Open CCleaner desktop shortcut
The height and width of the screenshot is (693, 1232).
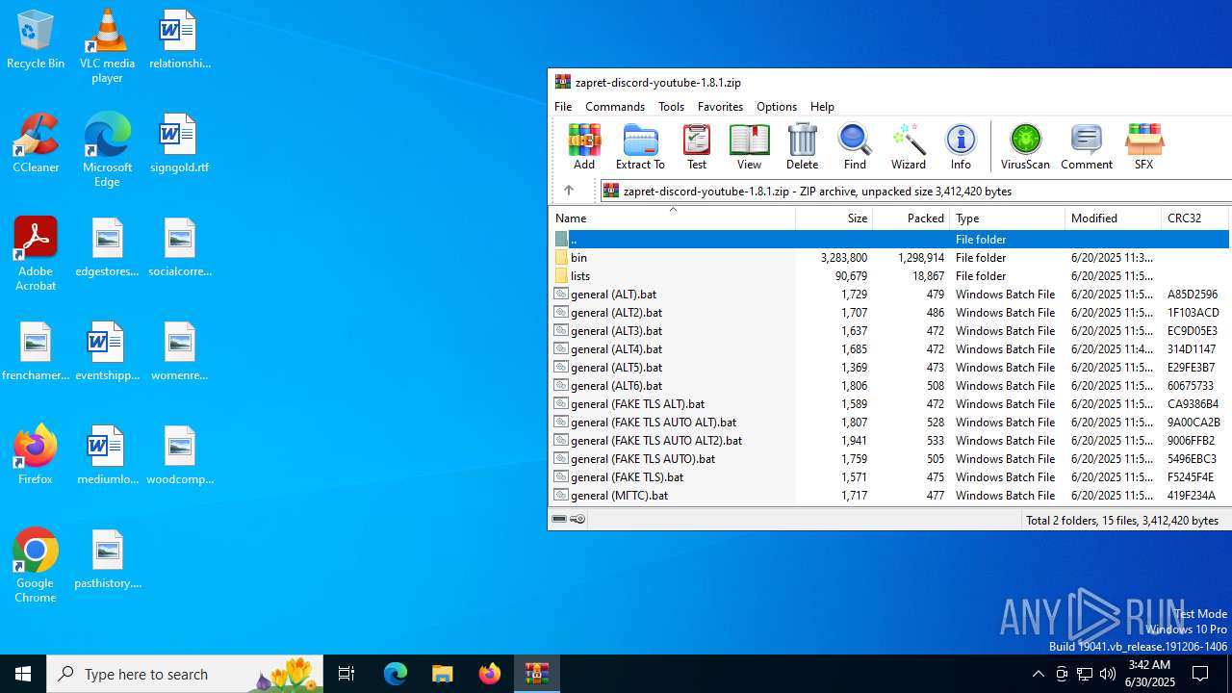click(x=36, y=143)
